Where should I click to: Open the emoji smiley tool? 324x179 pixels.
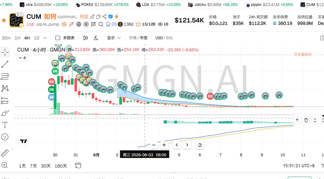pyautogui.click(x=5, y=137)
